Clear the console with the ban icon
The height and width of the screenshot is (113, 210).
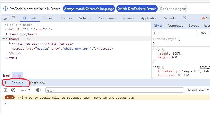click(13, 90)
